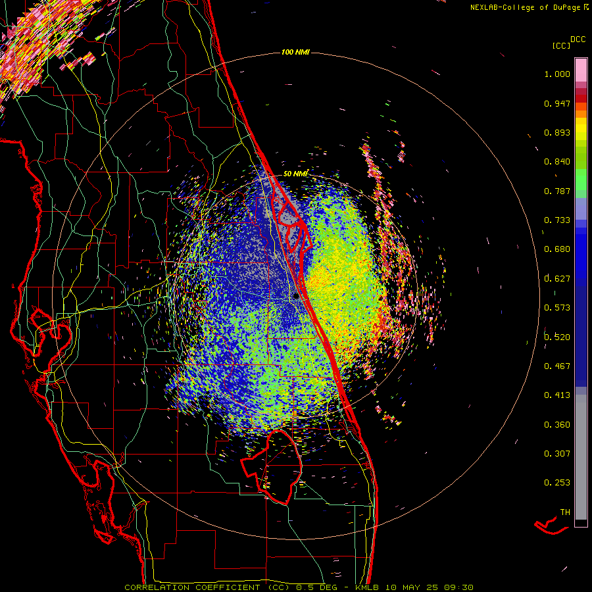Click the NEXLAB-College of DuPage label
592x592 pixels.
click(525, 7)
